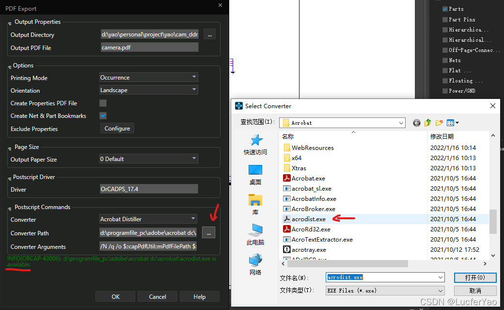Go up one folder level icon
504x310 pixels.
click(427, 123)
